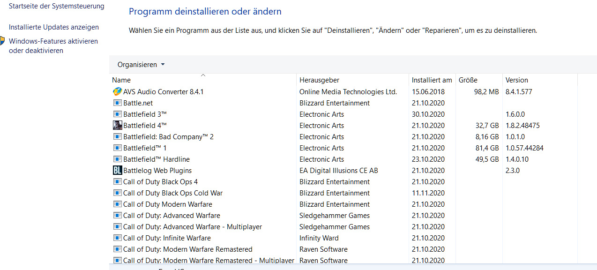Select the Battlefield™ 1 entry
597x270 pixels.
(145, 148)
